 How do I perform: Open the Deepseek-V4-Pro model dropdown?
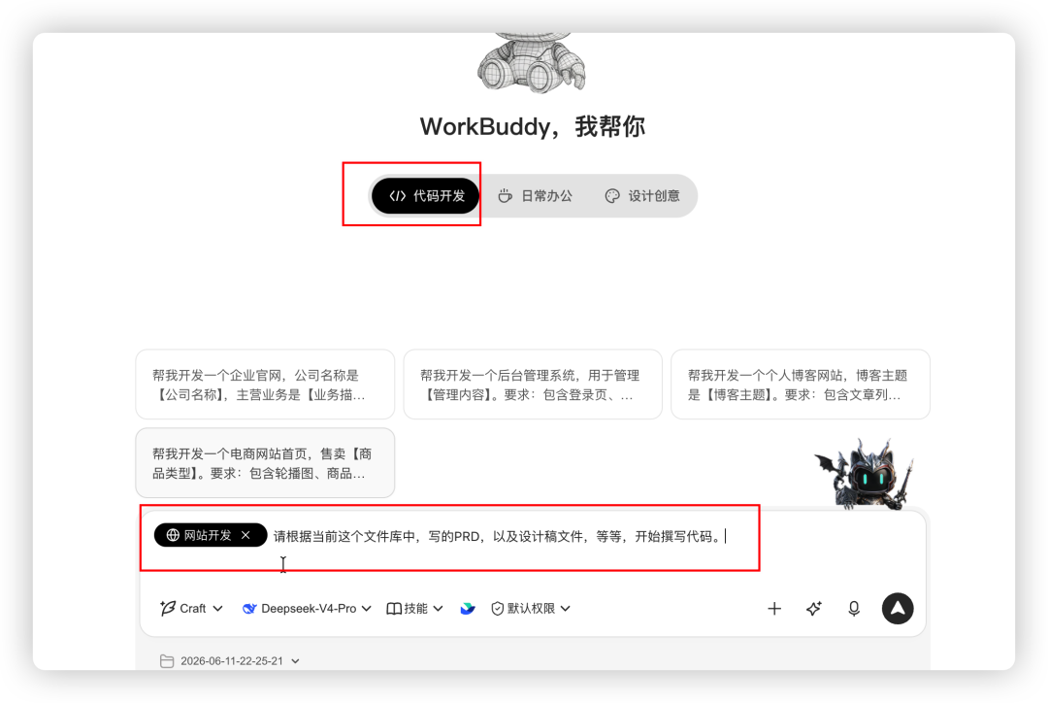click(x=307, y=609)
